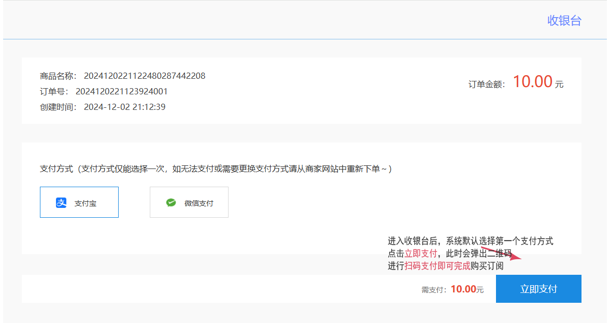This screenshot has width=610, height=323.
Task: Click the 订单金额 label
Action: click(x=487, y=85)
